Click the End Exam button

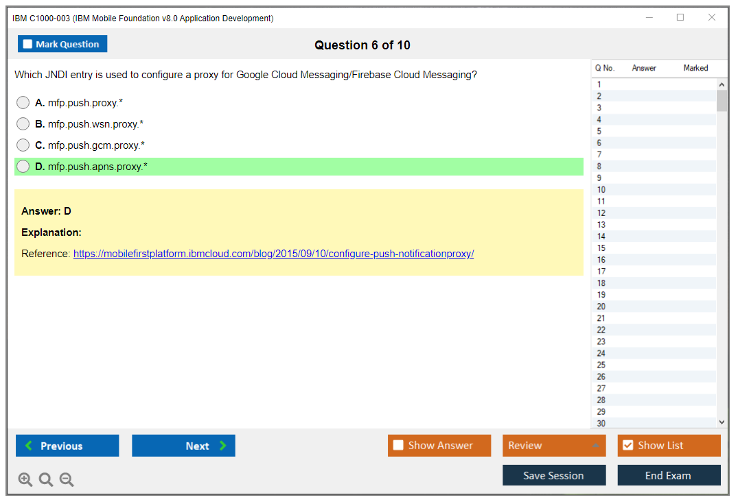coord(668,476)
